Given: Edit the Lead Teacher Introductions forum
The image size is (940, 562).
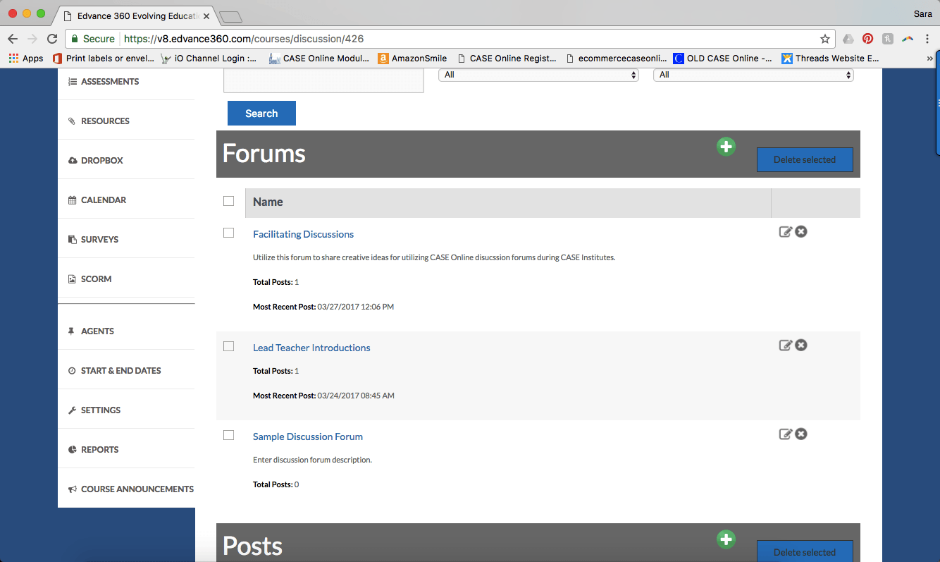Looking at the screenshot, I should click(x=785, y=346).
